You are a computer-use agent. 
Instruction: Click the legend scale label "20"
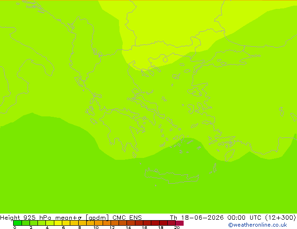pos(177,228)
